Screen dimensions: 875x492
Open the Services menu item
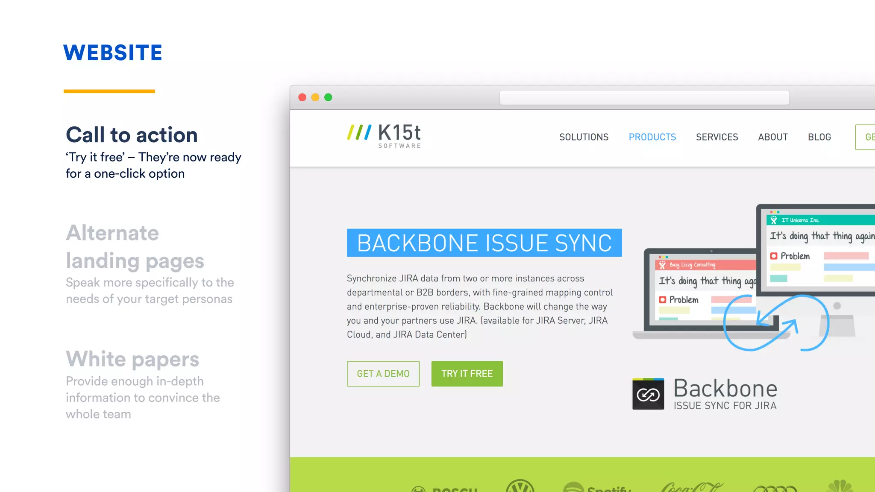pyautogui.click(x=716, y=137)
